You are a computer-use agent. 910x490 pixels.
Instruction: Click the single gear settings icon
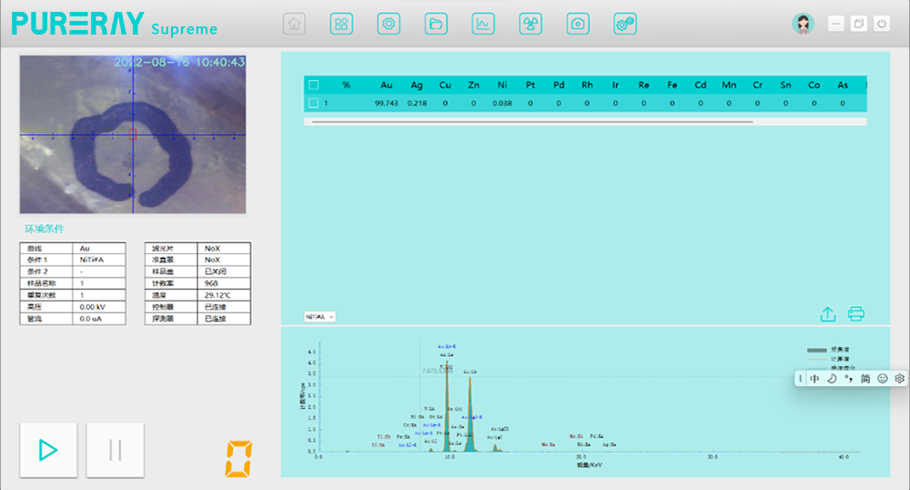389,25
